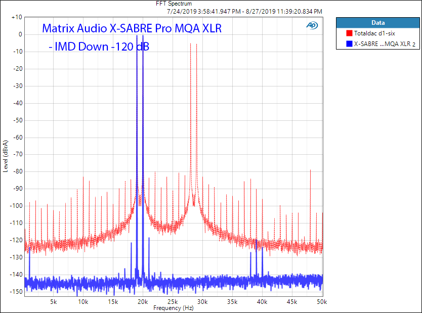Viewport: 422px width, 313px height.
Task: Click the red Totaldac d1-six legend swatch
Action: [349, 33]
